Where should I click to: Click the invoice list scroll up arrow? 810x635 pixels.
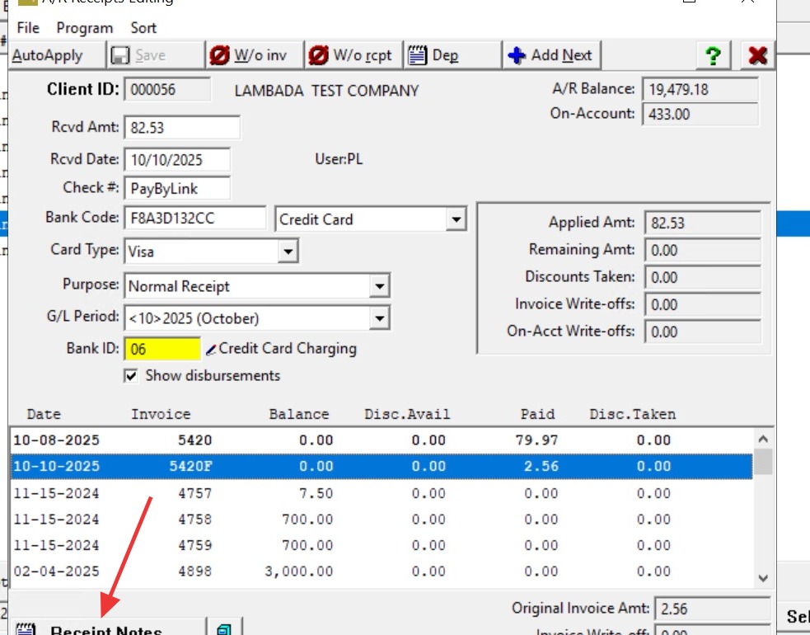click(763, 440)
